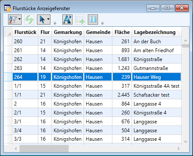Click the highlighted 'Hauser Weg' cell

click(157, 77)
